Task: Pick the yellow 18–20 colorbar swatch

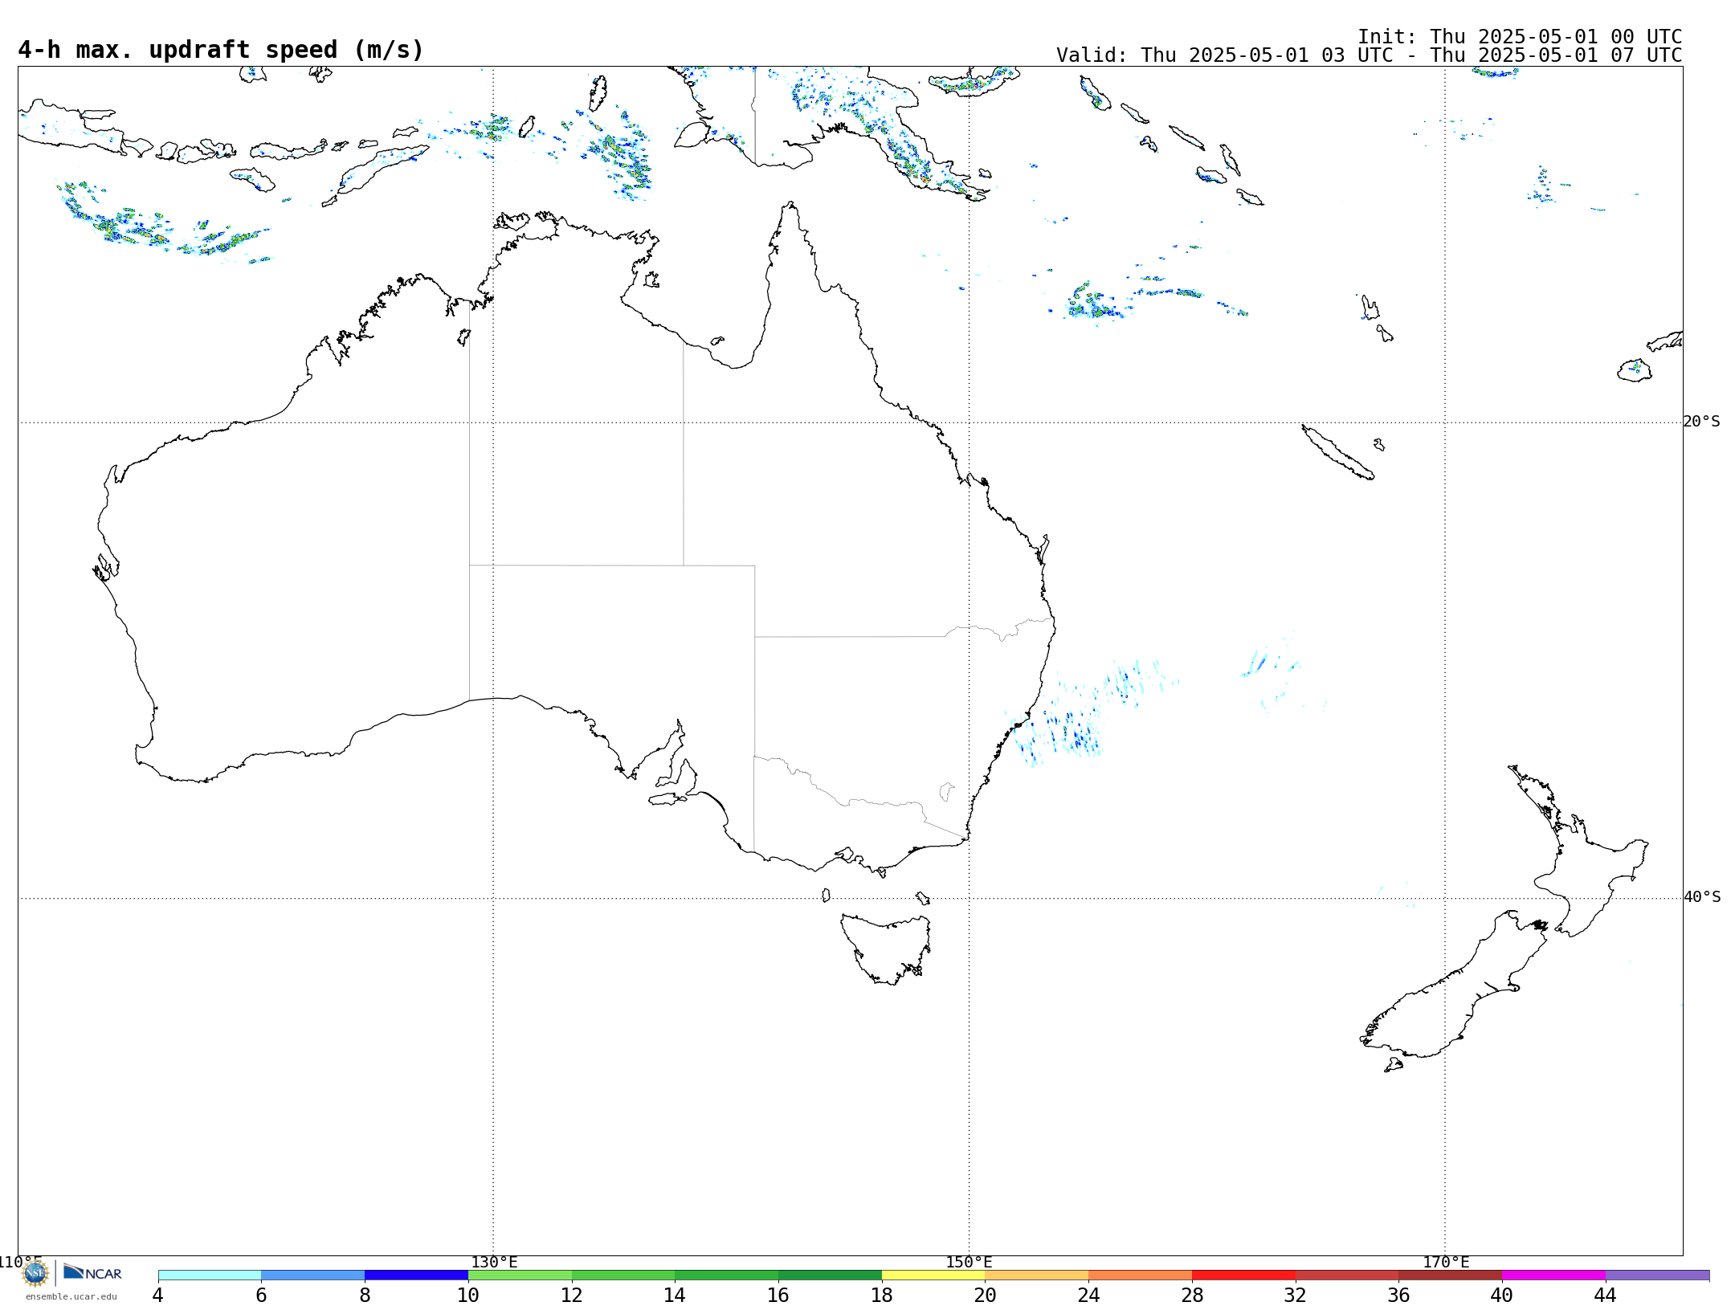Action: (933, 1275)
